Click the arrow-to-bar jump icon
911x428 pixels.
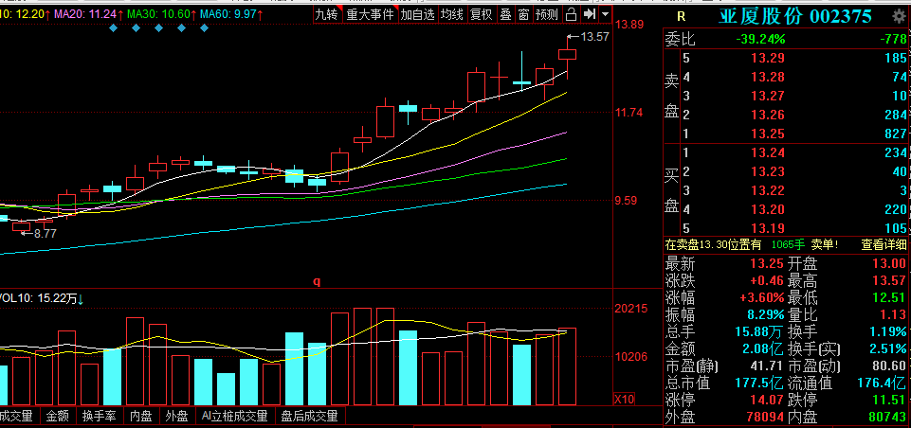590,15
